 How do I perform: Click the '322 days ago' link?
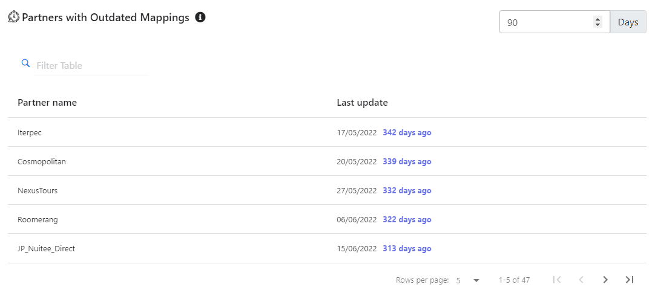pos(407,219)
